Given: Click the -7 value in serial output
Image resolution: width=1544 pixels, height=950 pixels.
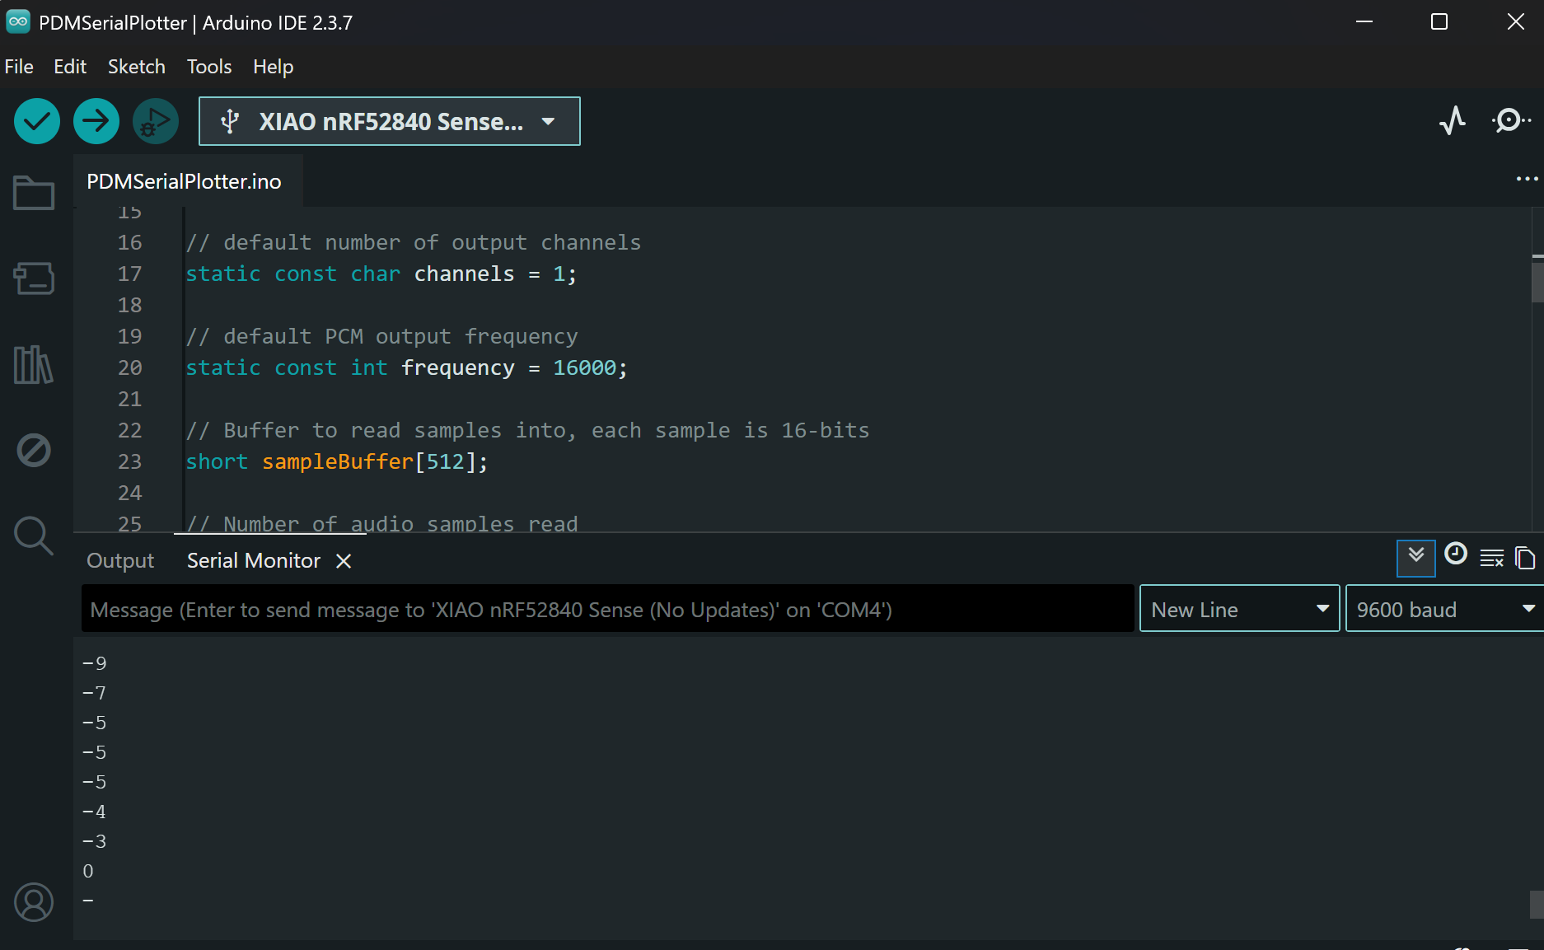Looking at the screenshot, I should tap(95, 693).
